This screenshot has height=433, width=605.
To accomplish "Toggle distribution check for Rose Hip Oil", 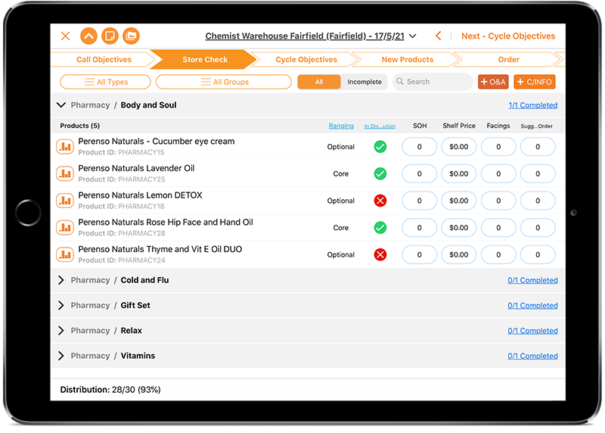I will (380, 228).
